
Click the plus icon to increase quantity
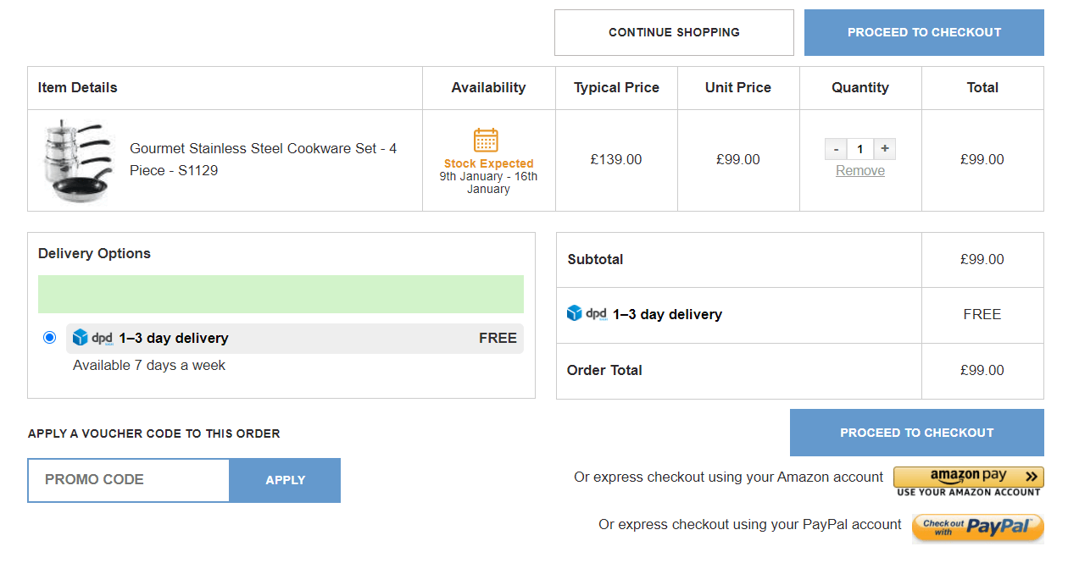pyautogui.click(x=884, y=148)
